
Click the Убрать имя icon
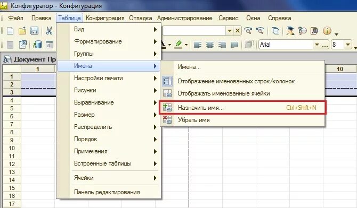coord(167,119)
